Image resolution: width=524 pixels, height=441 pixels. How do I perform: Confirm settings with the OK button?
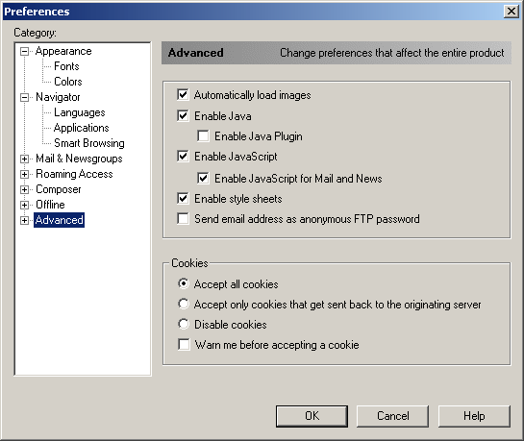[x=312, y=416]
